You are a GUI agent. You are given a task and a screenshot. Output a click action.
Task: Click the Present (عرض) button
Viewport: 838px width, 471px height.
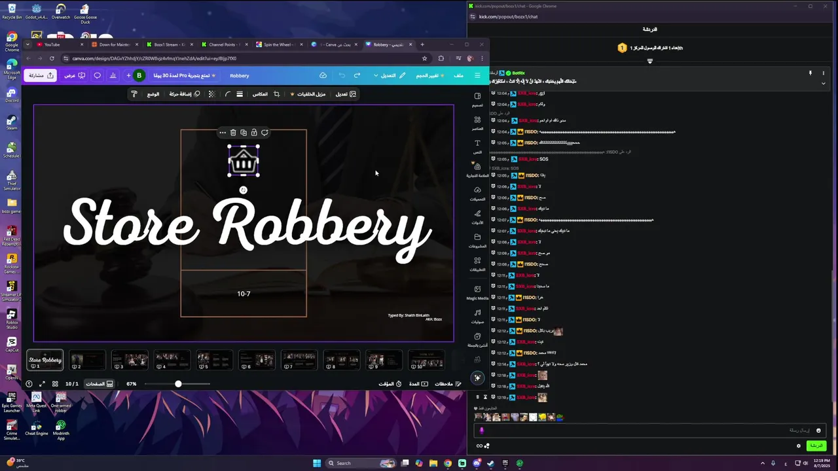pos(75,75)
